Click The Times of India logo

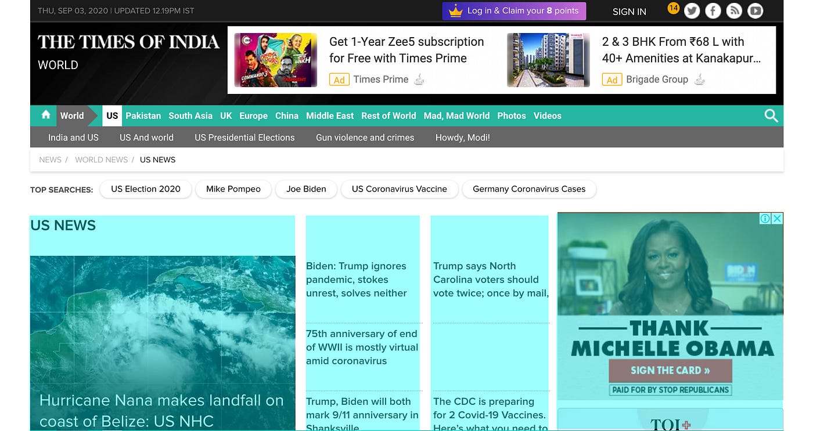click(x=128, y=42)
